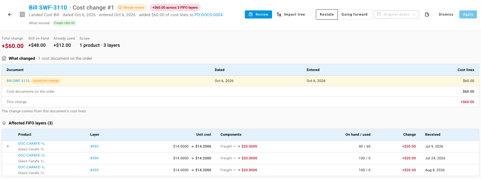Click the Total change value +$60.00
Screen dimensions: 481x179
(13, 46)
